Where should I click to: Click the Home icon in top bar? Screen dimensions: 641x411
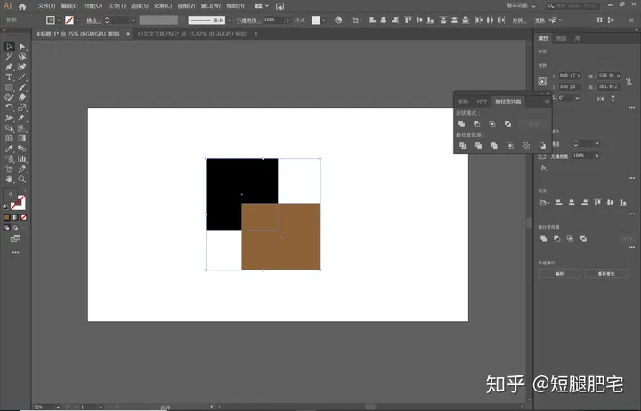(22, 6)
